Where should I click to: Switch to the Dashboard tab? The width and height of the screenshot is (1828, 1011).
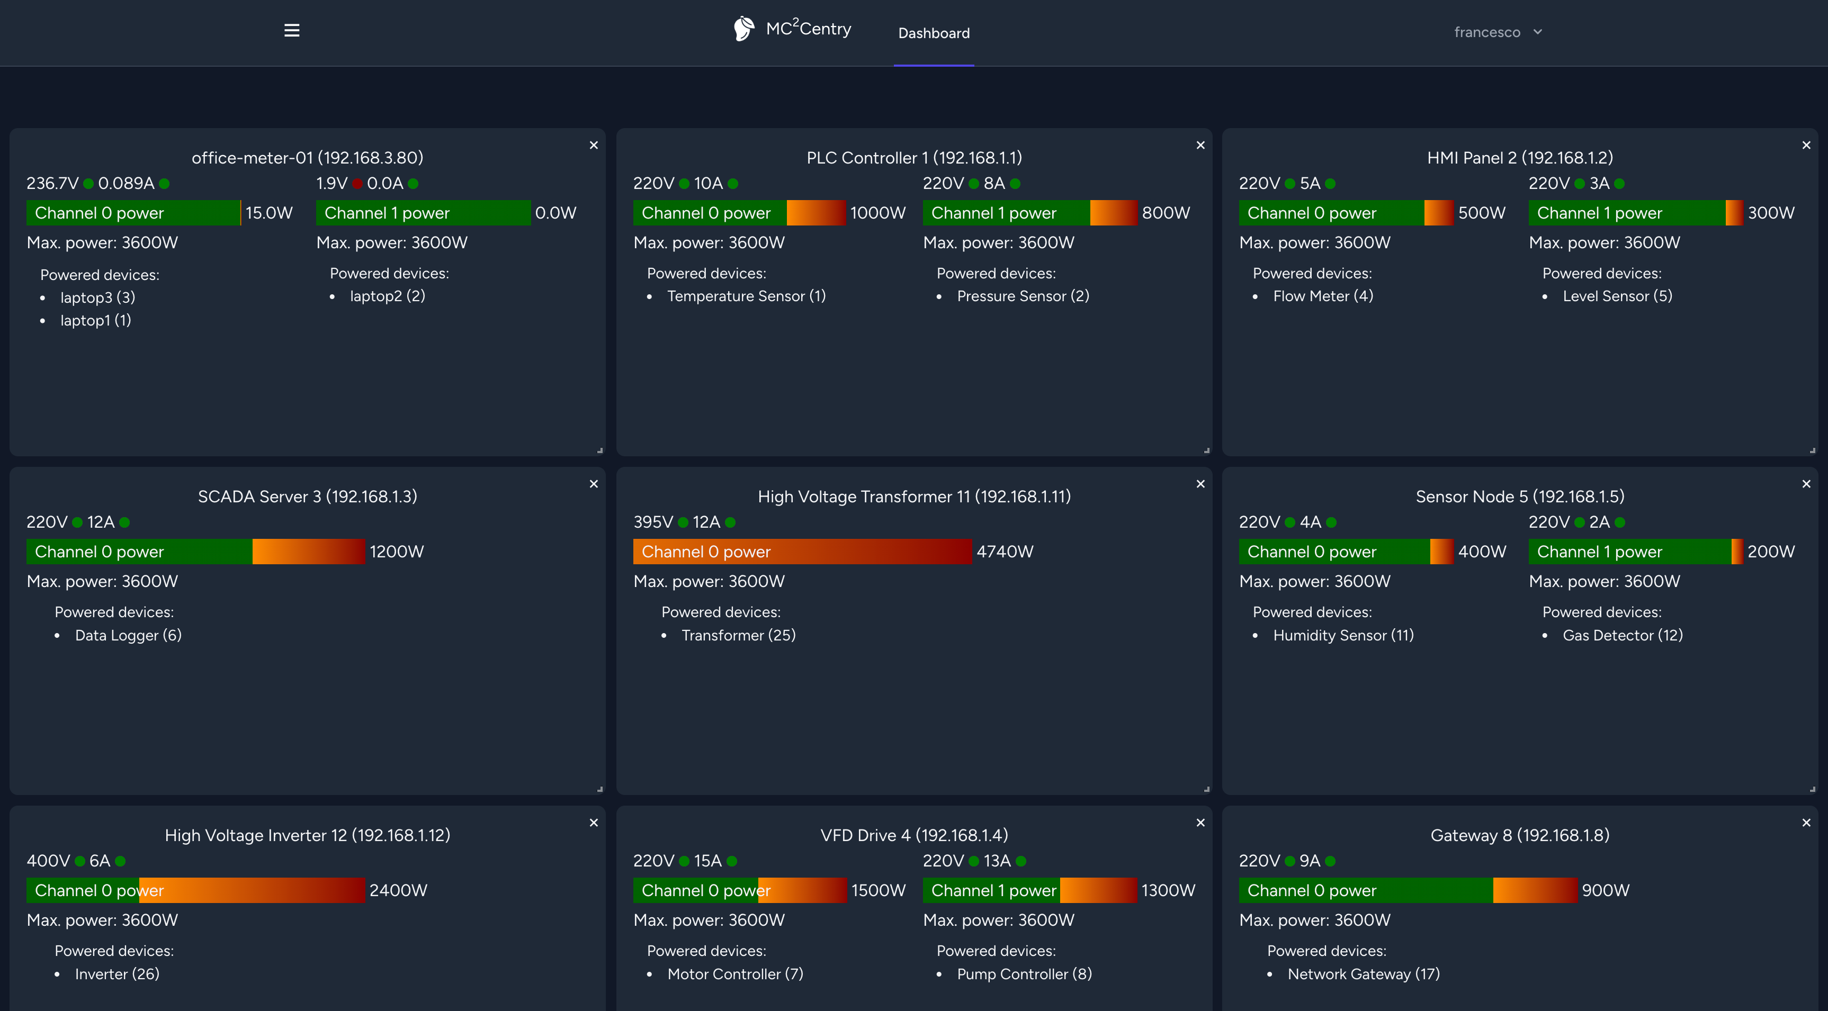[x=934, y=33]
